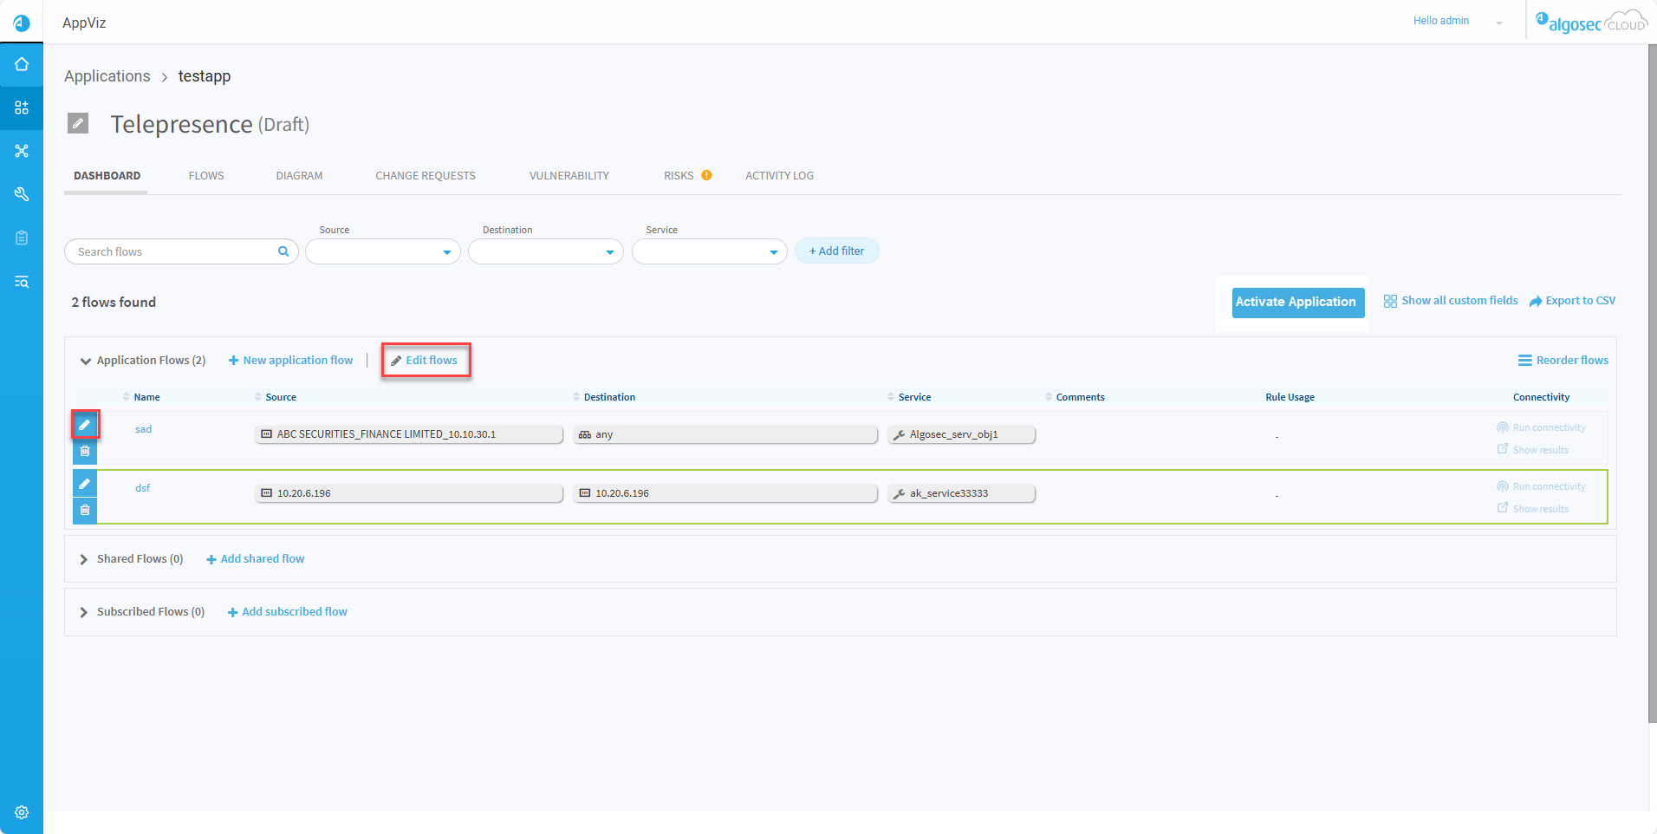
Task: Click the Add filter button
Action: [x=836, y=251]
